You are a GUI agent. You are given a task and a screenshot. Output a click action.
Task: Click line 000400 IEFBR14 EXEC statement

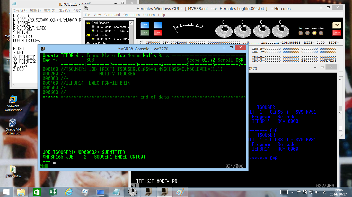click(x=86, y=83)
